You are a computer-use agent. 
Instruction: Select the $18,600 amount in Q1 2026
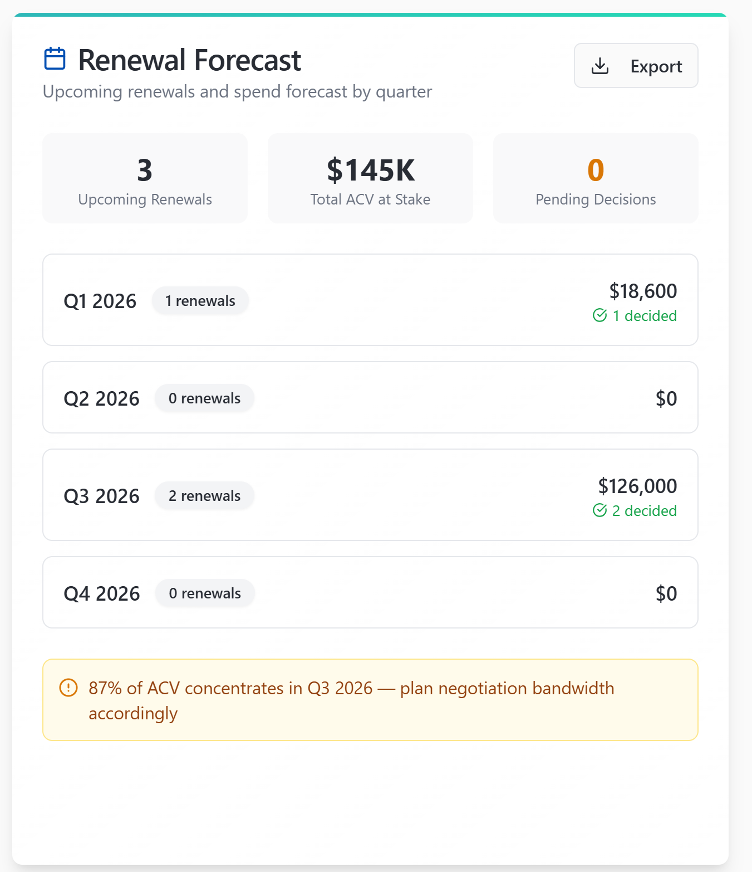click(643, 291)
